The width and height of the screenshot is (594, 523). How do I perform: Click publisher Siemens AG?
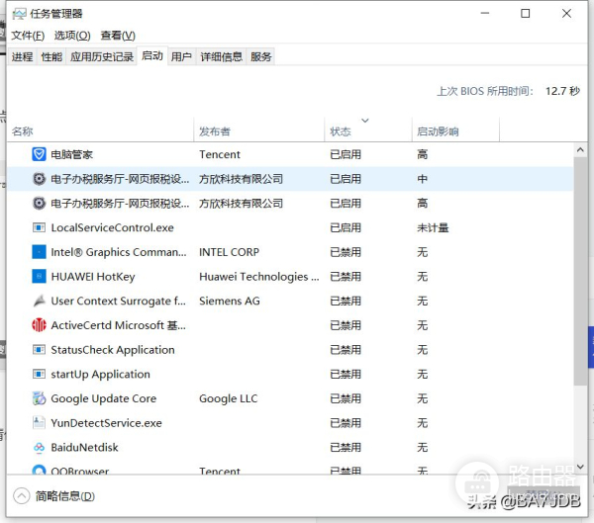tap(230, 301)
